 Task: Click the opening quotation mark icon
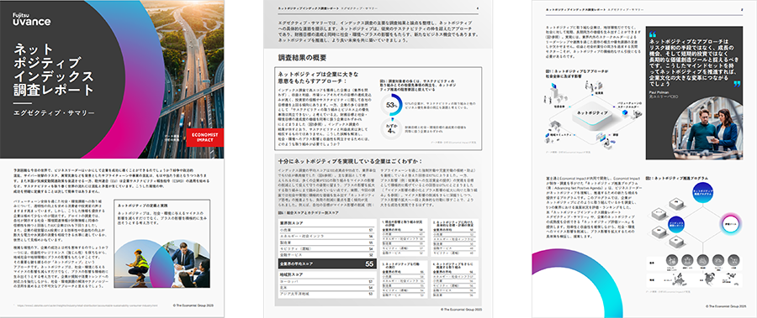click(654, 34)
